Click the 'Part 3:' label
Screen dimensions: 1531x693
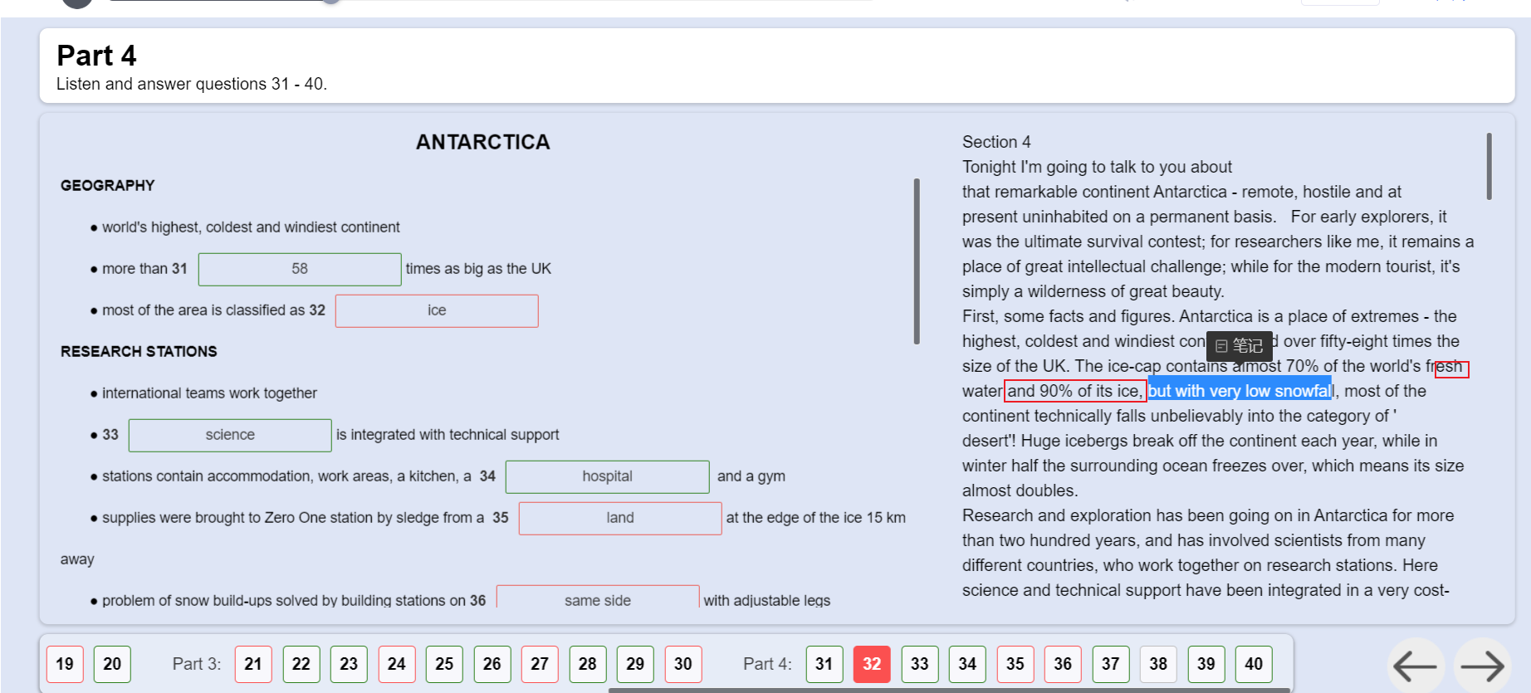197,664
